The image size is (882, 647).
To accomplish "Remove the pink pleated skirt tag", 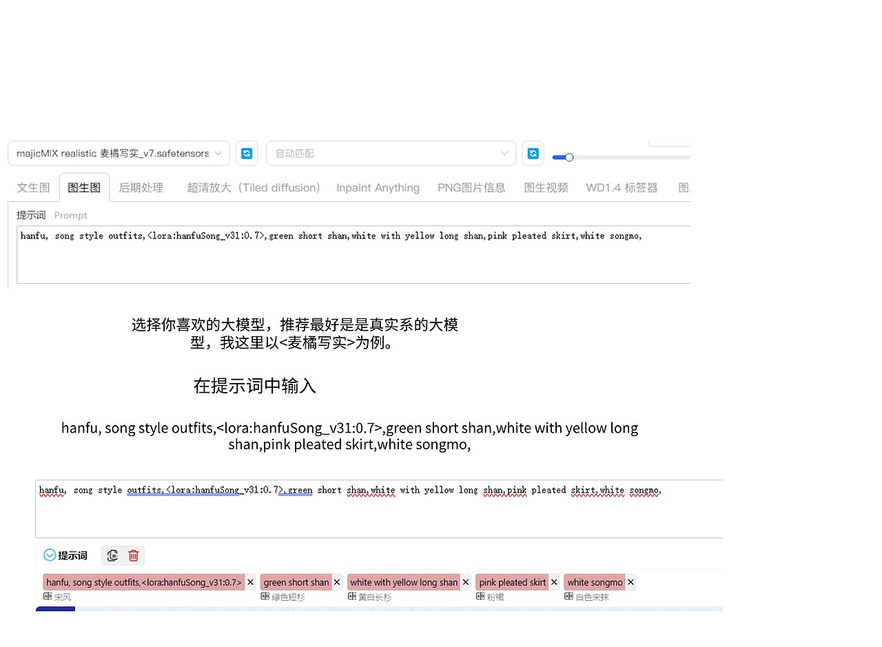I will tap(554, 582).
